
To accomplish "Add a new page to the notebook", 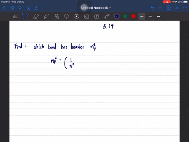I will [x=169, y=8].
